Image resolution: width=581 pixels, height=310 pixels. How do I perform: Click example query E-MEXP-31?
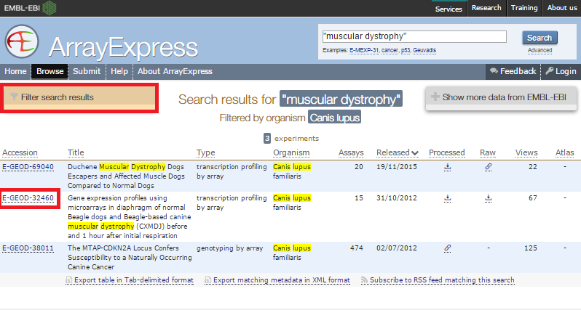(364, 50)
